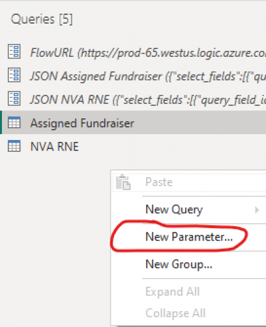Choose New Parameter... from context menu
Screen dimensions: 266x327
pos(189,237)
